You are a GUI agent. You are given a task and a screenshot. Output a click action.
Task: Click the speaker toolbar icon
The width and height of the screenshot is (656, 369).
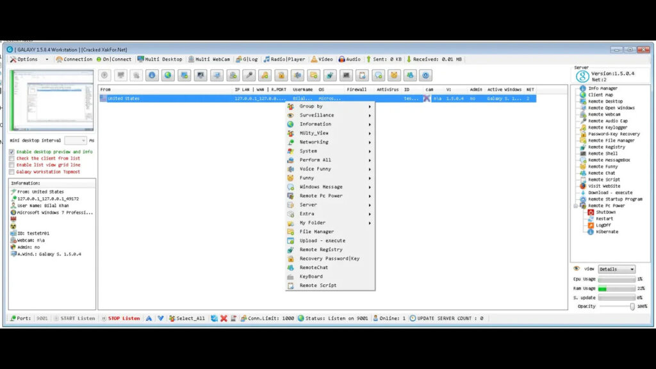[297, 76]
